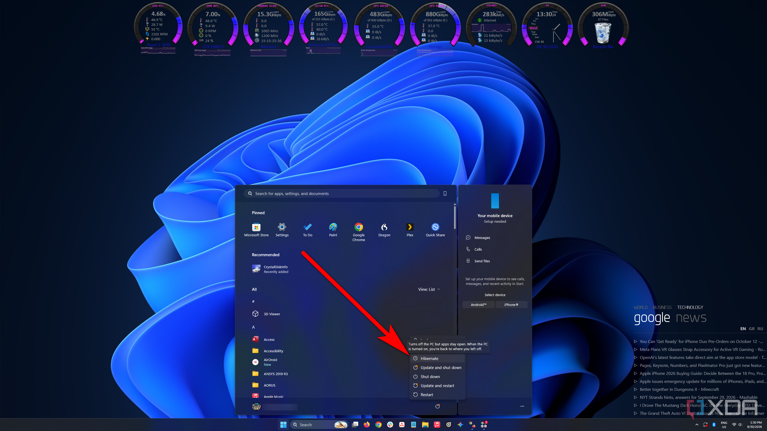
Task: Open 3D Viewer in the app list
Action: 266,314
